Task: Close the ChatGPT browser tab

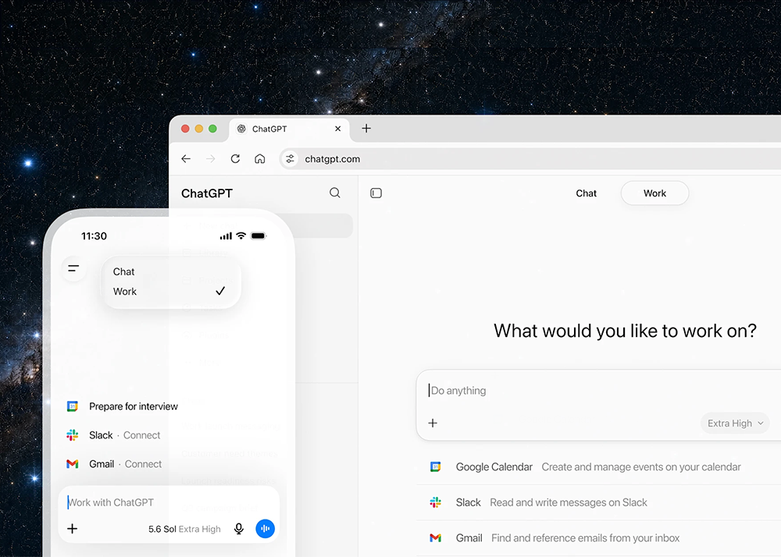Action: [337, 129]
